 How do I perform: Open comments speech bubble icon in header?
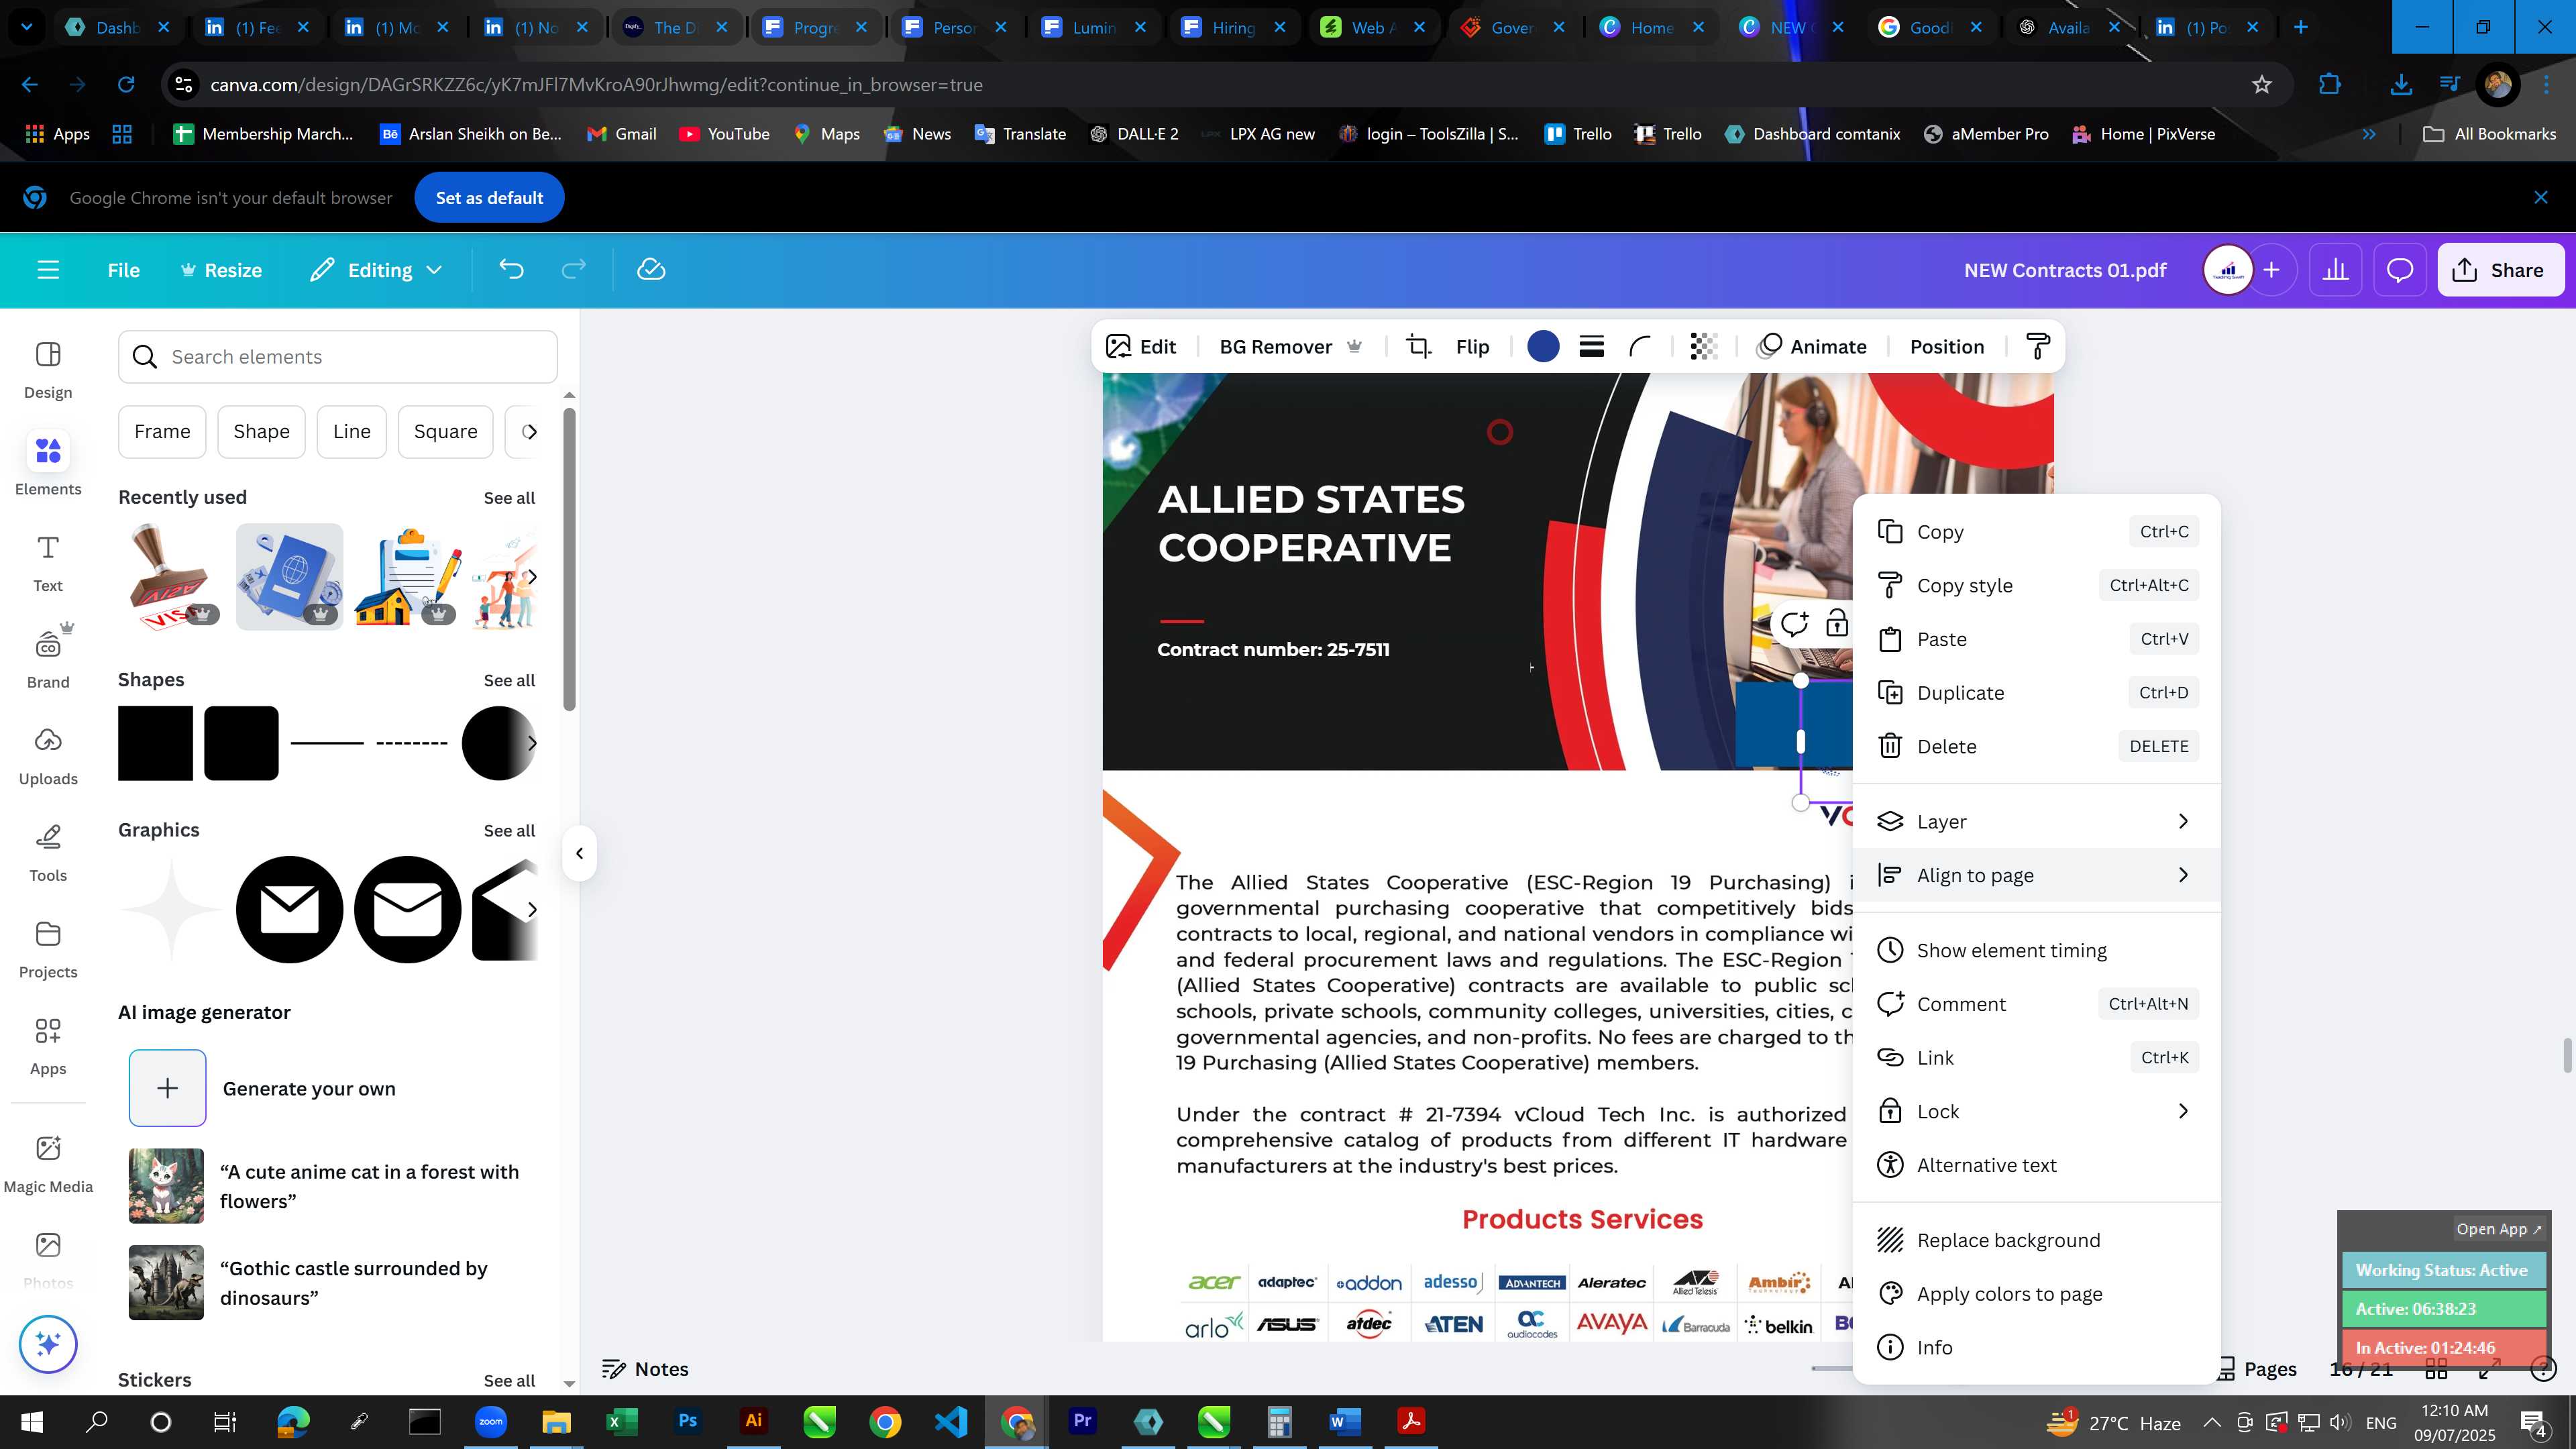(2400, 270)
